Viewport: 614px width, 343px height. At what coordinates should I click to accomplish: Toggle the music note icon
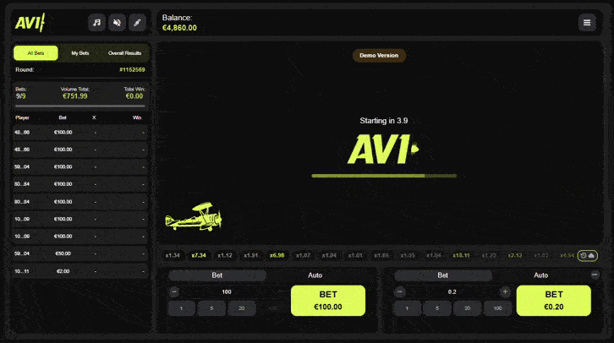97,23
